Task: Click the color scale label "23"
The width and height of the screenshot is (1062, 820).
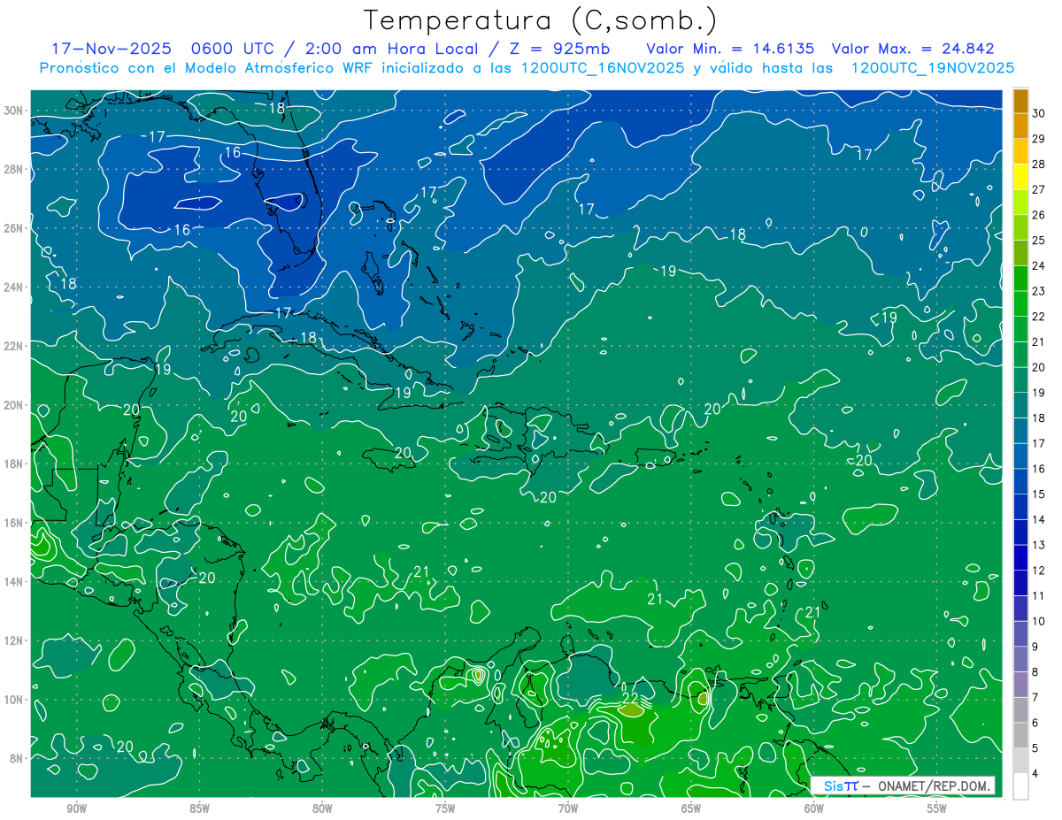Action: click(x=1038, y=291)
